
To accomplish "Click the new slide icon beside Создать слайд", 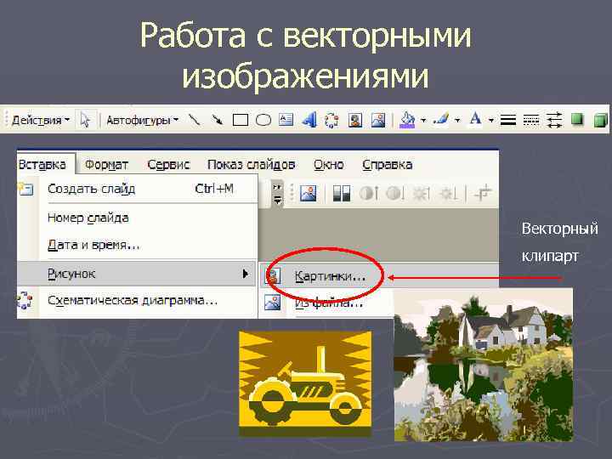I will pos(25,189).
